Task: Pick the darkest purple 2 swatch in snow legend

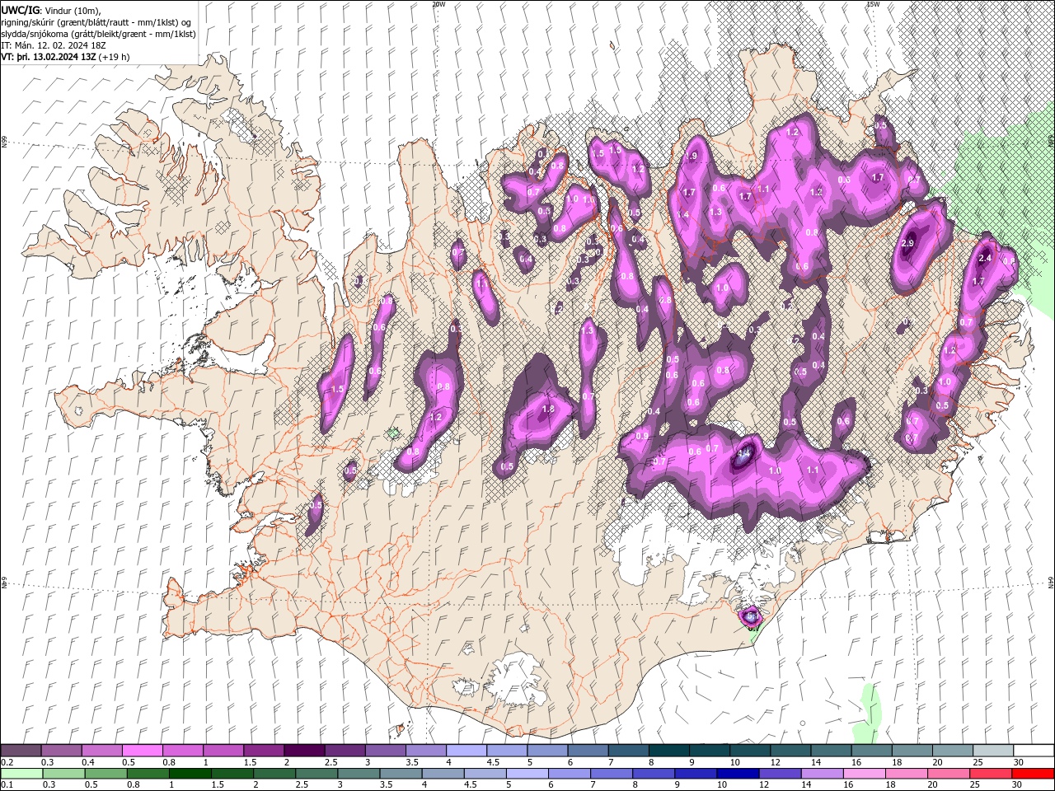Action: (x=304, y=751)
